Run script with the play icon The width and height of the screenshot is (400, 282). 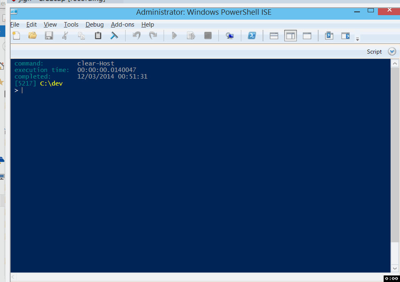[x=175, y=36]
